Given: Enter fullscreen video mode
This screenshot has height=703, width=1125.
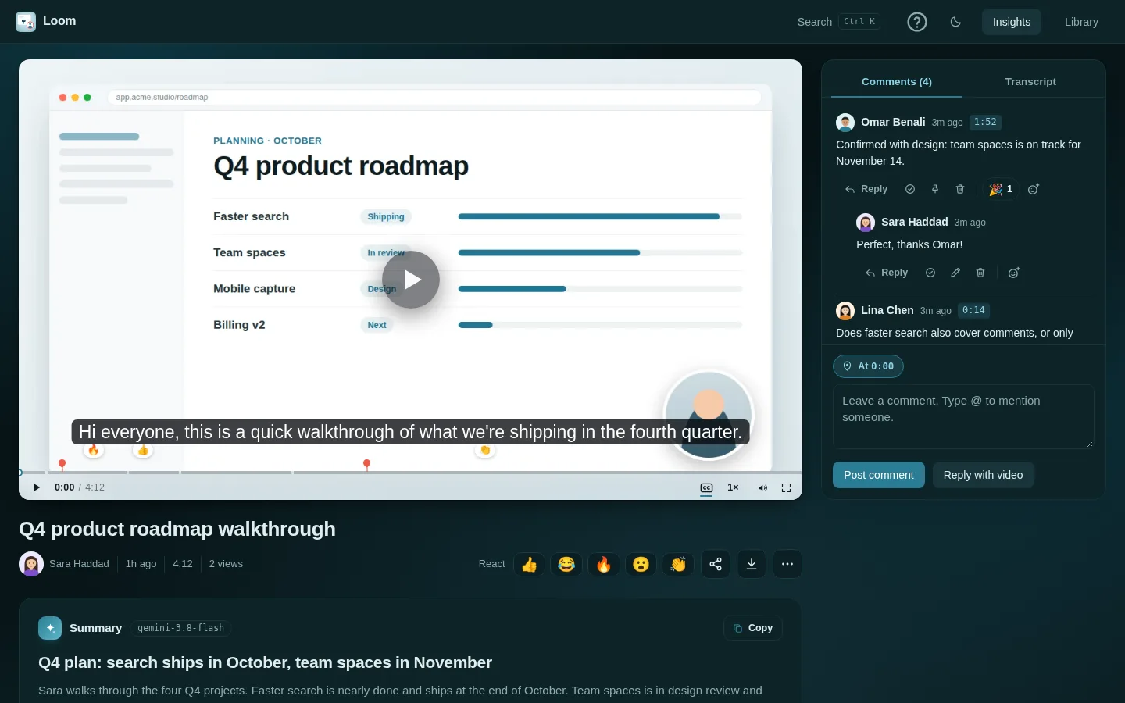Looking at the screenshot, I should point(786,487).
